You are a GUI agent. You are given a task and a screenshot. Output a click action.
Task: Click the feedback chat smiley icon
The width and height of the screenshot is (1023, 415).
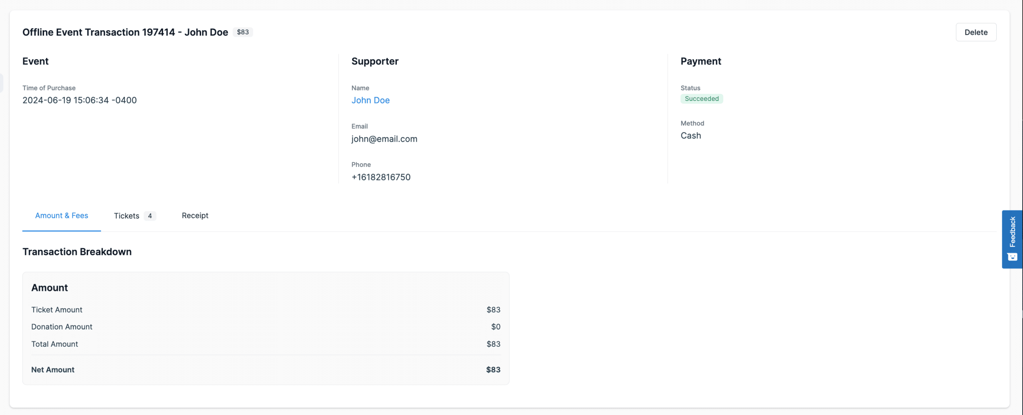tap(1013, 257)
